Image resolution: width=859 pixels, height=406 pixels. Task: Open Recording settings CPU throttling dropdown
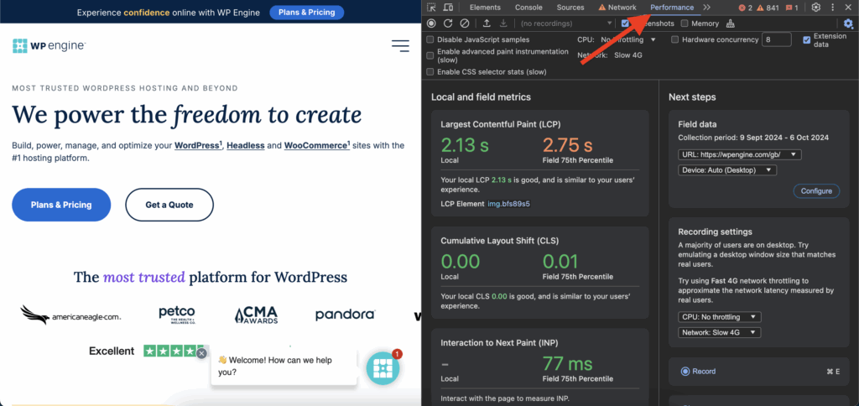click(x=719, y=317)
